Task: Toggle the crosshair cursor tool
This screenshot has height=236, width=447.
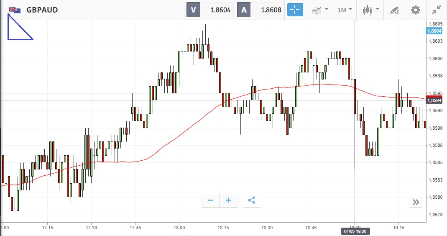Action: click(x=295, y=10)
